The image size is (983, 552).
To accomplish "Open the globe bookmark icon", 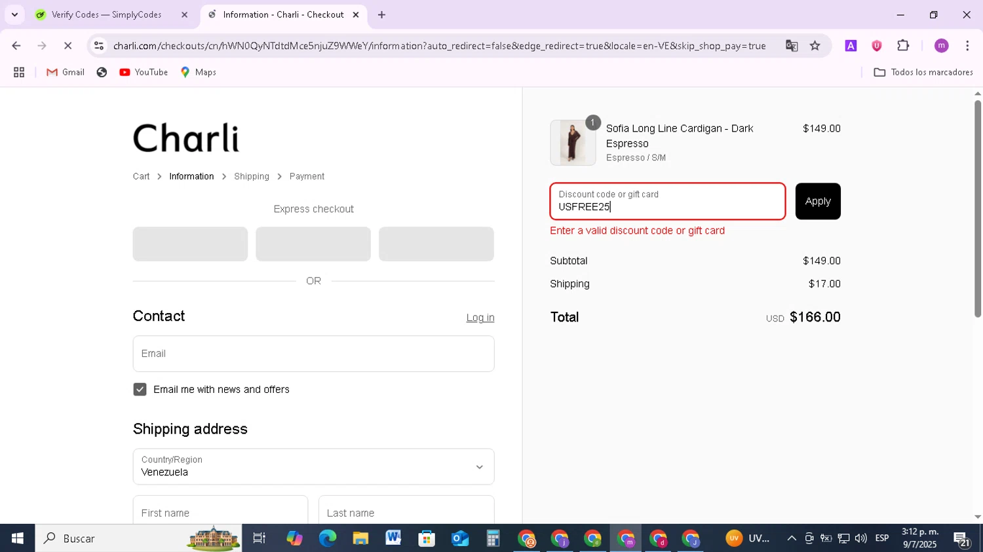I will [x=102, y=72].
